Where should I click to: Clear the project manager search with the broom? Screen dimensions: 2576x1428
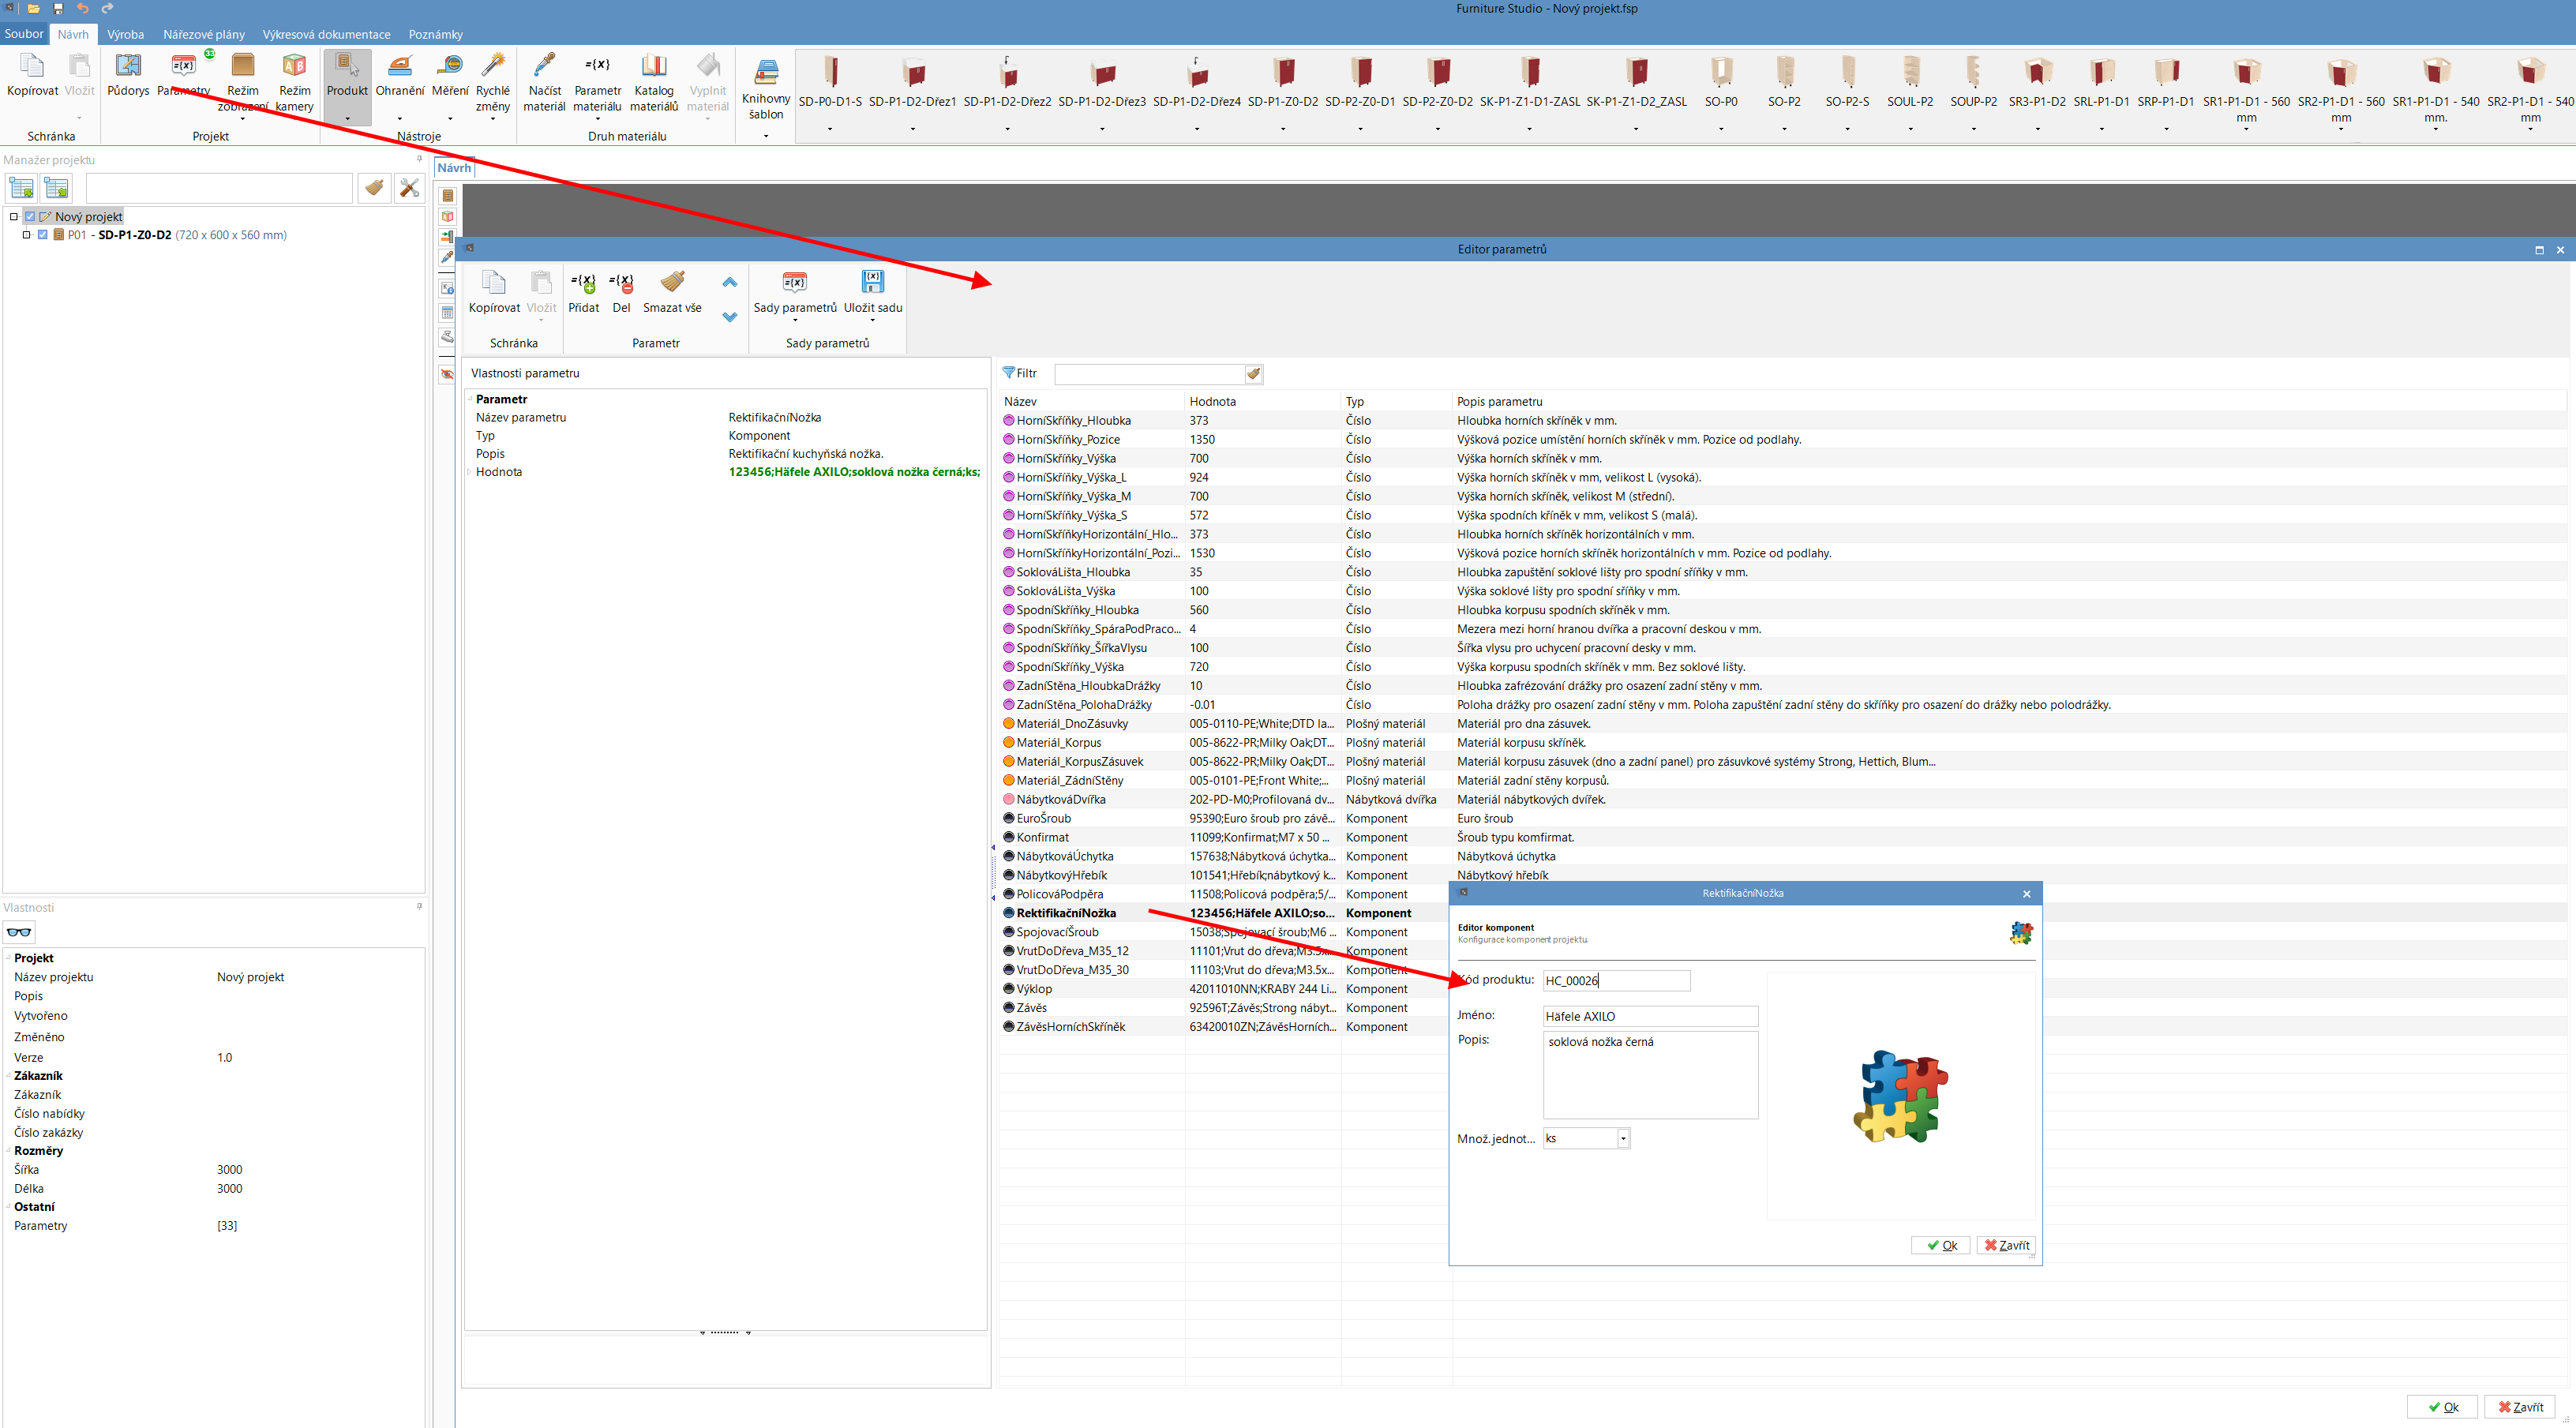coord(374,188)
